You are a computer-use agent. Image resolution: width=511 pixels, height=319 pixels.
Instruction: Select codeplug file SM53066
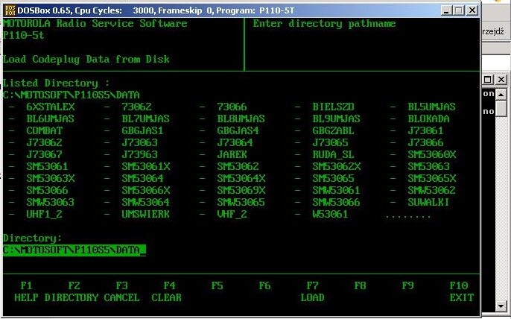pyautogui.click(x=47, y=190)
